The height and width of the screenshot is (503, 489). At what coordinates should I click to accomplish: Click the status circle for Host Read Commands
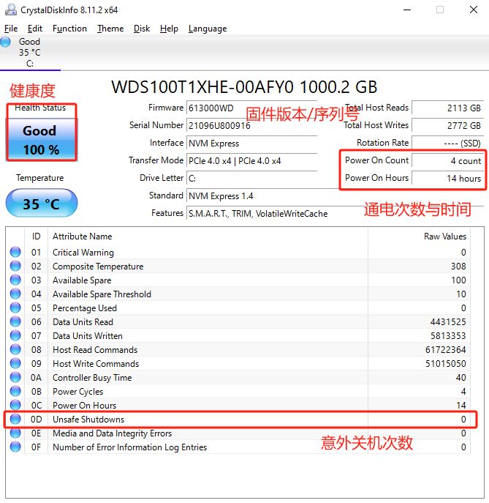[15, 349]
